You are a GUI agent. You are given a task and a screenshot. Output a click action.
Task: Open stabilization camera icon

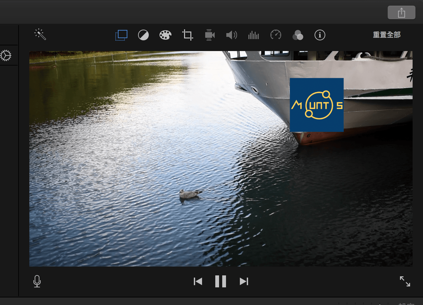210,35
